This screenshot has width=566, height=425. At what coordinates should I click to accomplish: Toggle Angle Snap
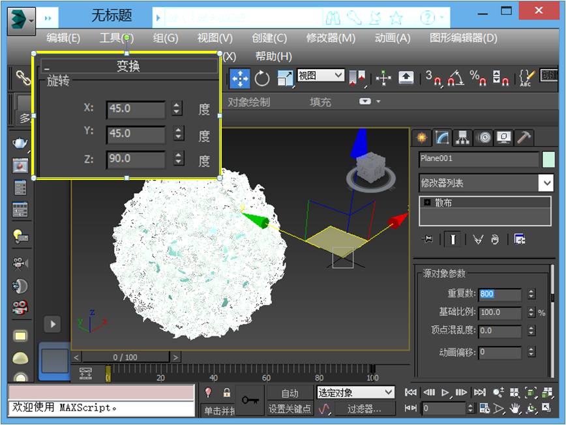pos(456,78)
